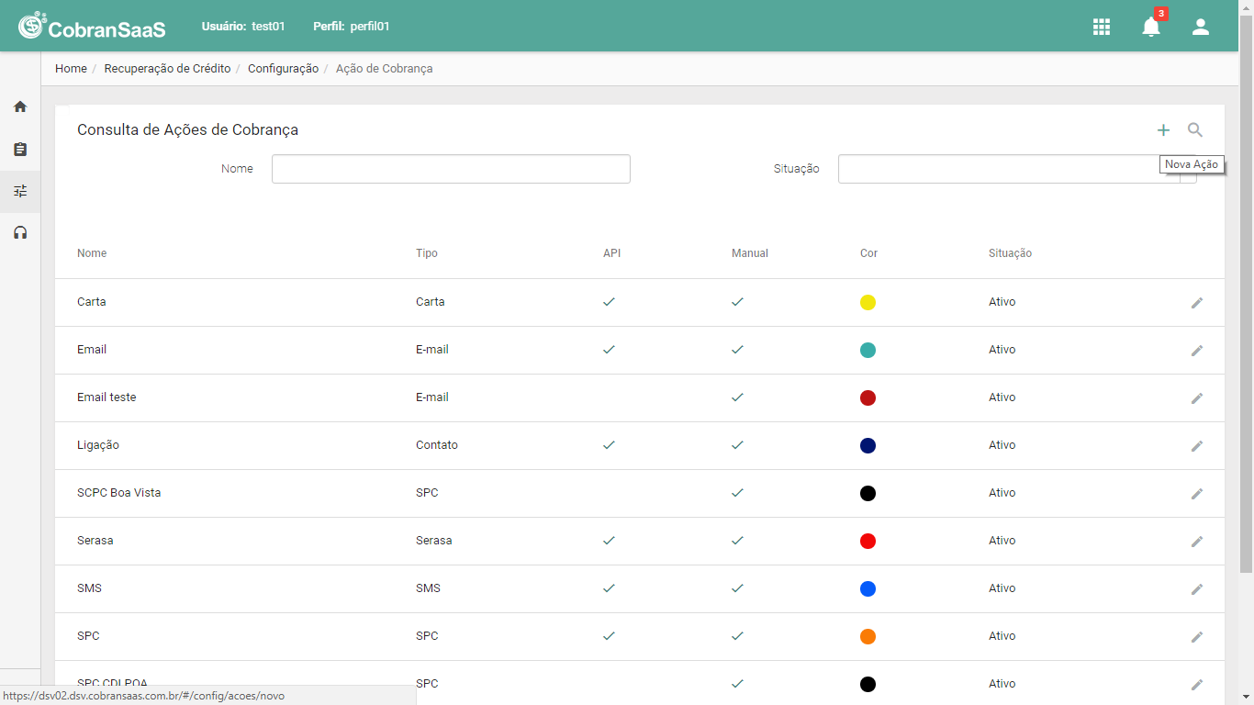Image resolution: width=1254 pixels, height=705 pixels.
Task: Click the yellow color dot for Carta
Action: point(868,302)
